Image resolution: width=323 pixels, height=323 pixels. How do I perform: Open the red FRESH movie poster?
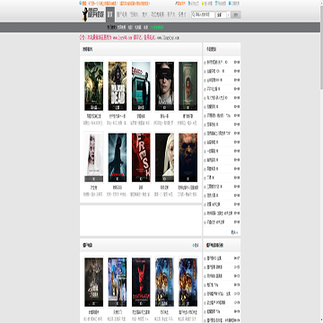coord(141,157)
